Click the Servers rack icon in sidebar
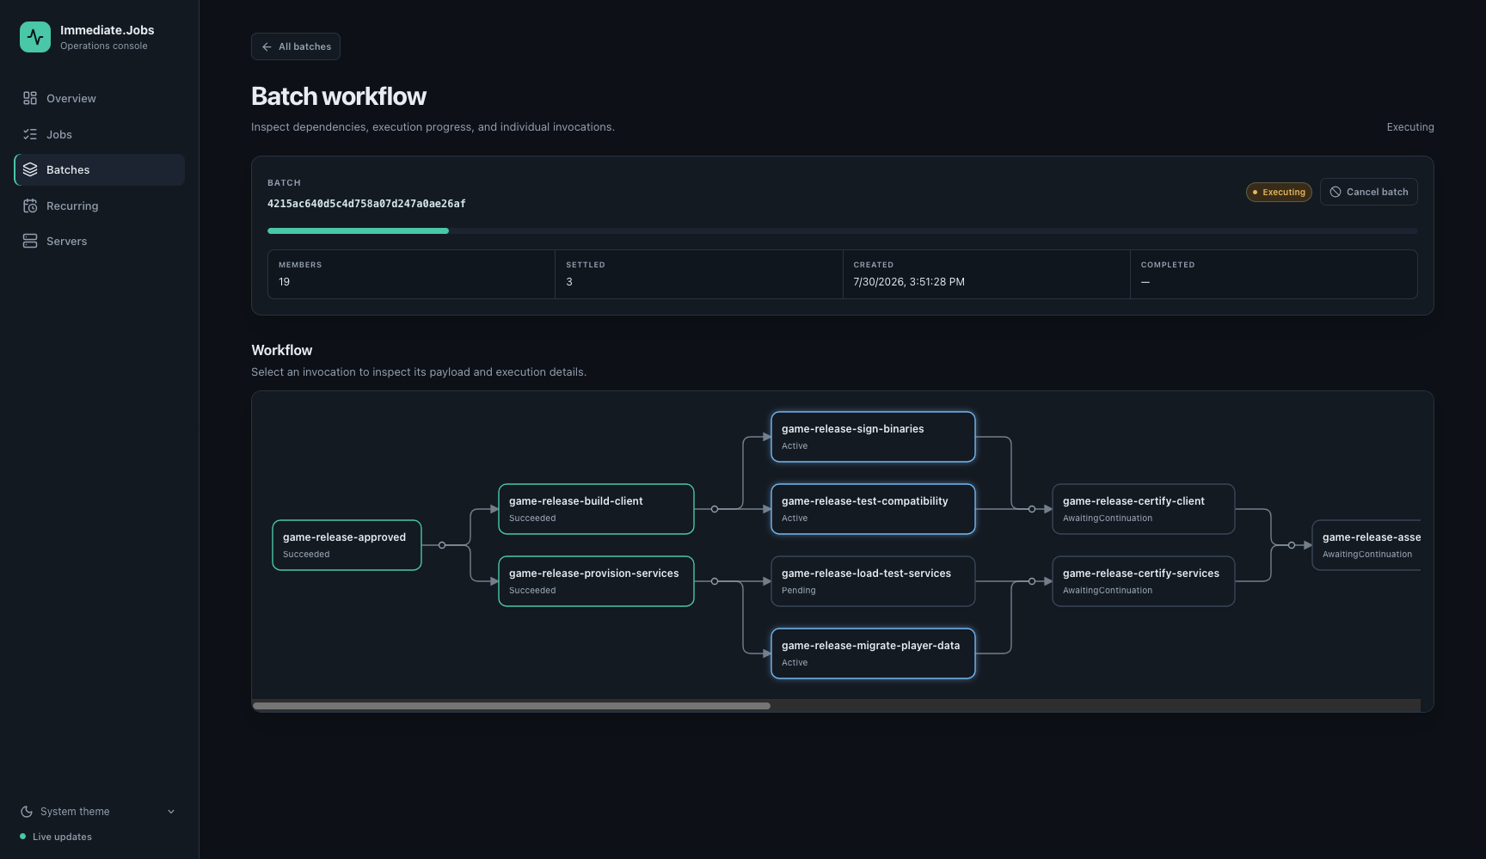This screenshot has width=1486, height=859. (30, 241)
